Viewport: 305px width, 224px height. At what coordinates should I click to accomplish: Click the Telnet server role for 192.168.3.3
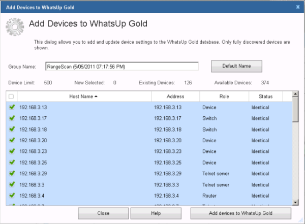point(216,185)
